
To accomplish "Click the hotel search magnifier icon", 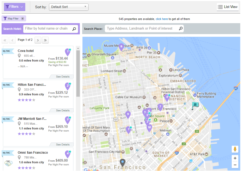I will pyautogui.click(x=74, y=29).
